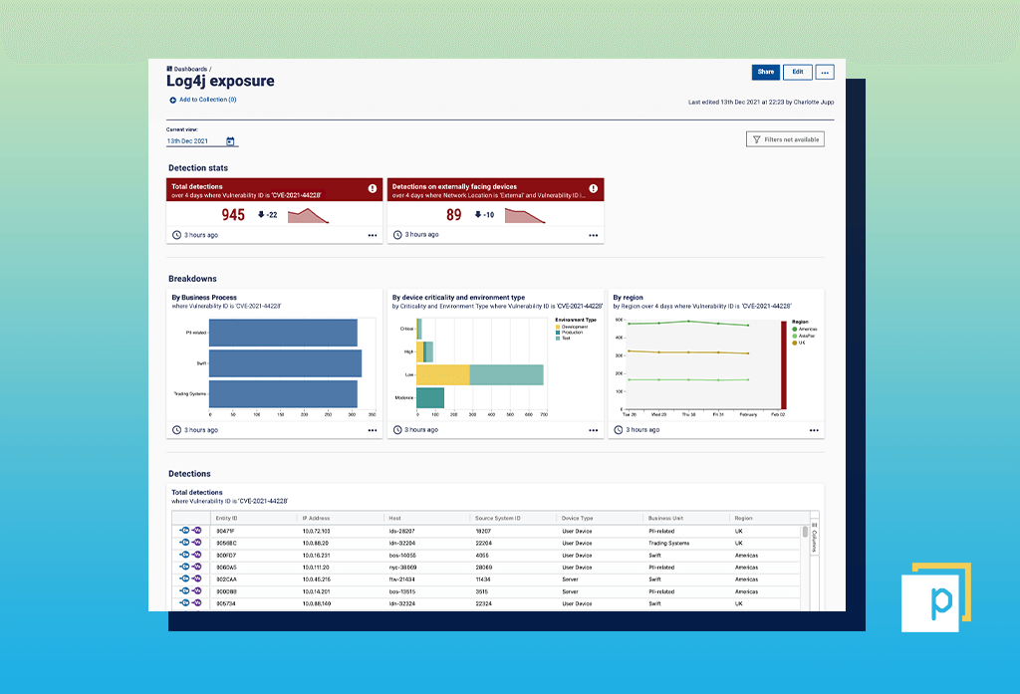Click the Columns panel icon beside the table

point(814,525)
